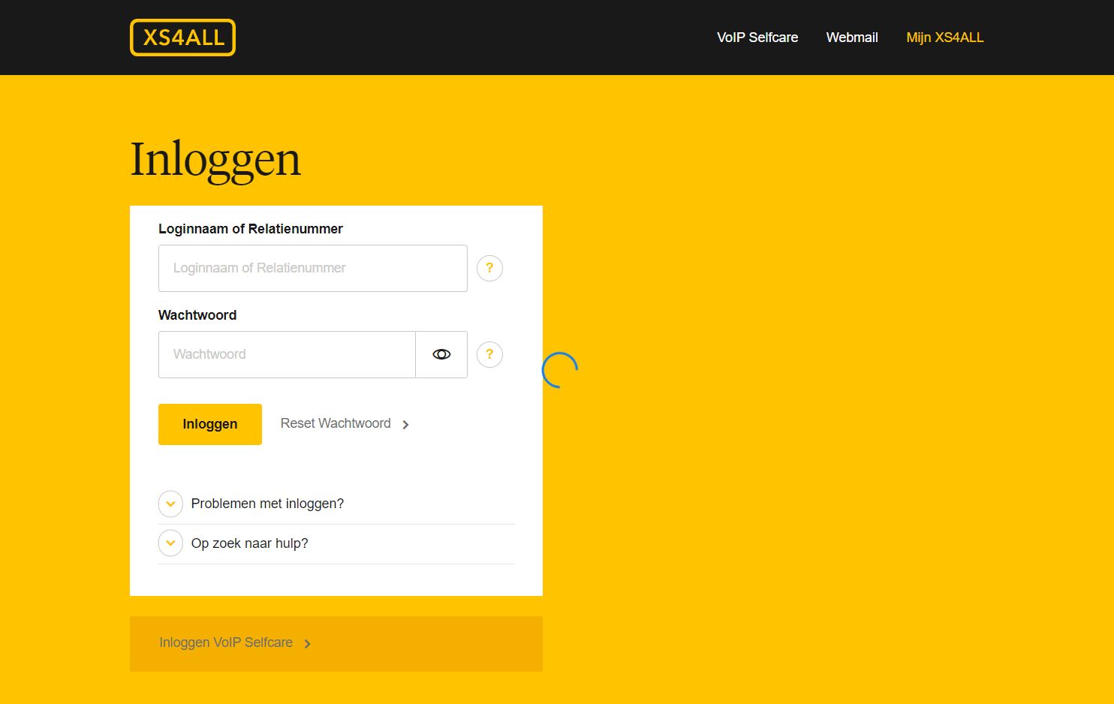Open the Webmail menu item

852,37
